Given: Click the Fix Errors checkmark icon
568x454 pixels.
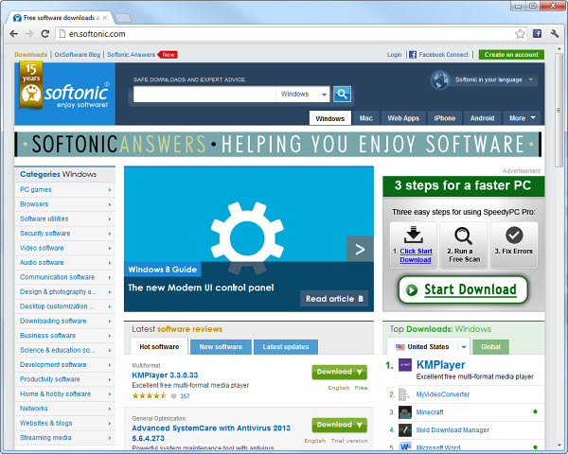Looking at the screenshot, I should pos(514,234).
